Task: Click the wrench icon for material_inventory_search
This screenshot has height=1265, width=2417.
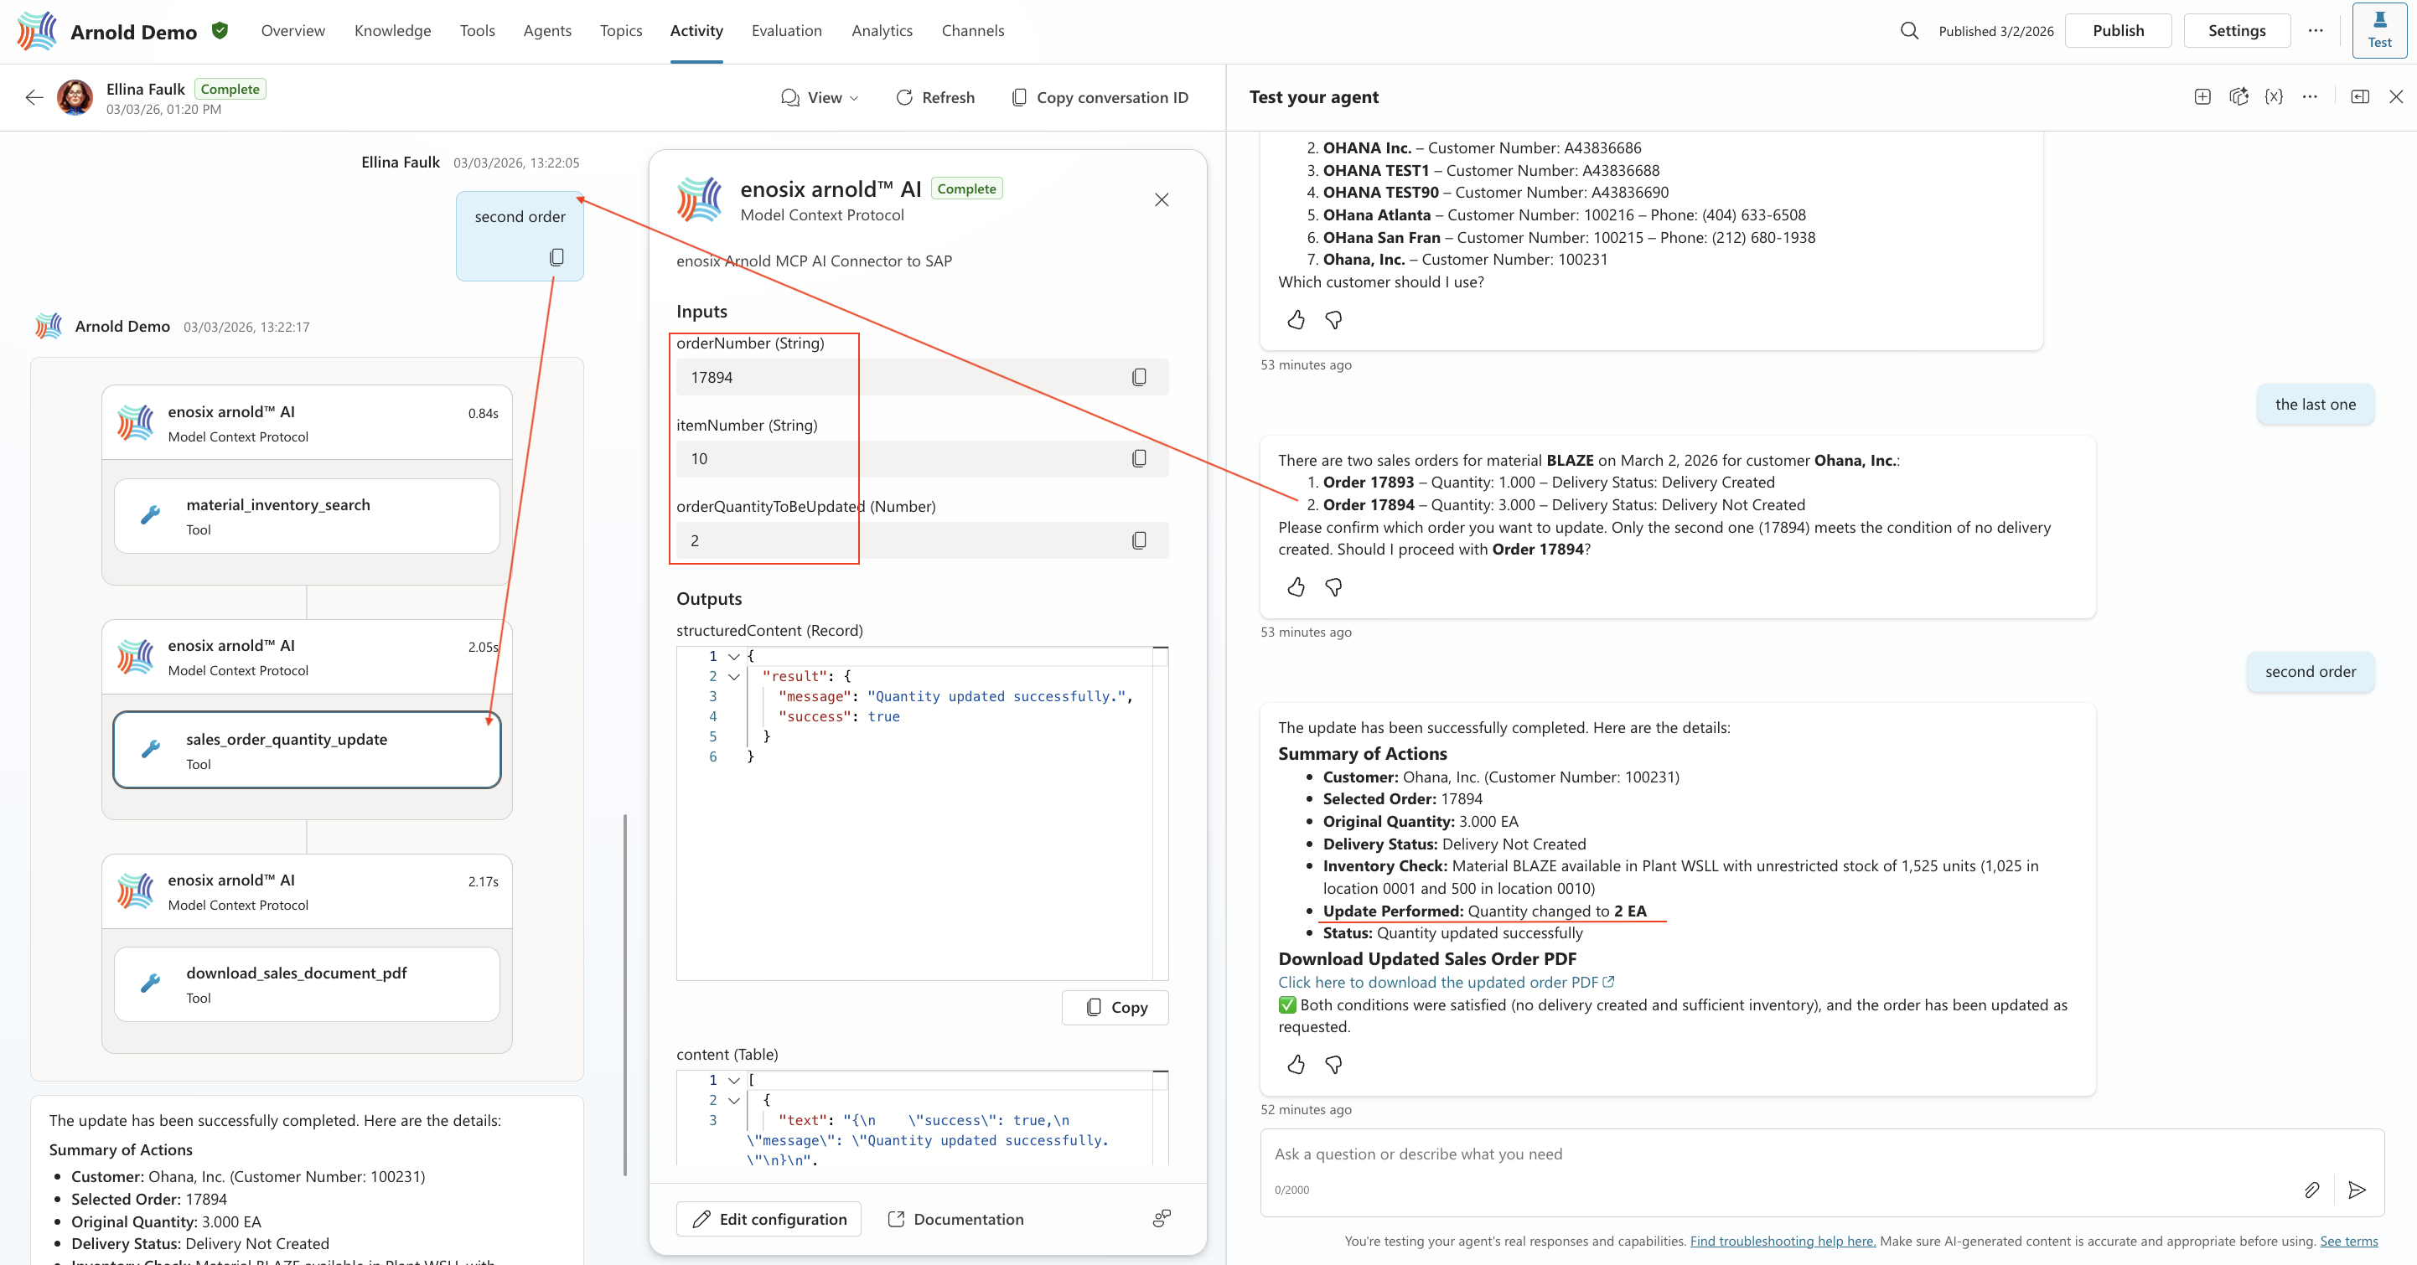Action: 150,515
